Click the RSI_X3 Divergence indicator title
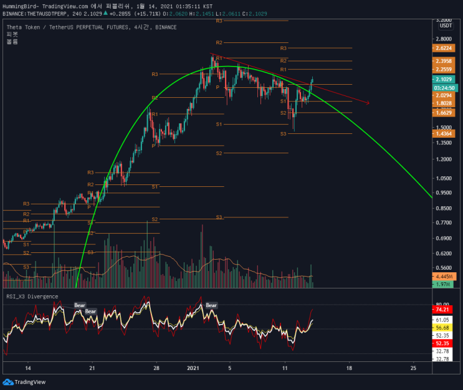The image size is (463, 390). pos(32,297)
